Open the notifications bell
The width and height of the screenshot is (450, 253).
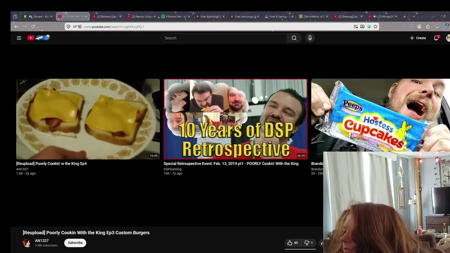pyautogui.click(x=436, y=38)
